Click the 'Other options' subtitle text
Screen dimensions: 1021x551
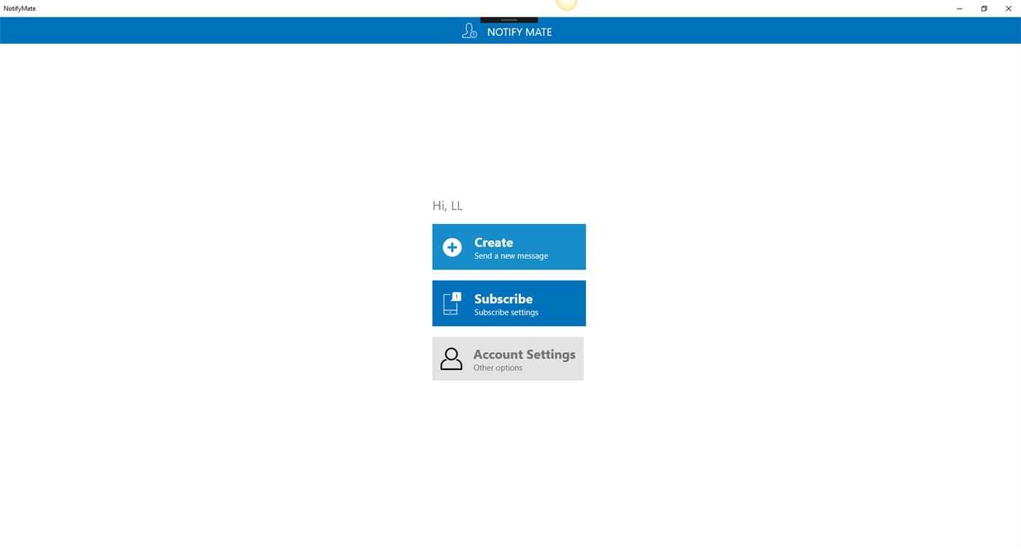point(497,367)
